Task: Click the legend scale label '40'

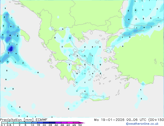Action: pyautogui.click(x=68, y=125)
